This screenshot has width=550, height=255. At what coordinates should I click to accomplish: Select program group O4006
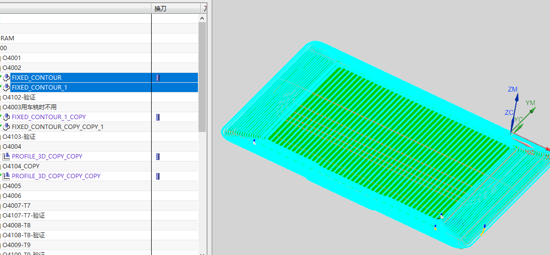coord(12,196)
